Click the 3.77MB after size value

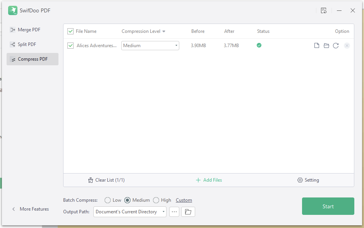click(231, 46)
